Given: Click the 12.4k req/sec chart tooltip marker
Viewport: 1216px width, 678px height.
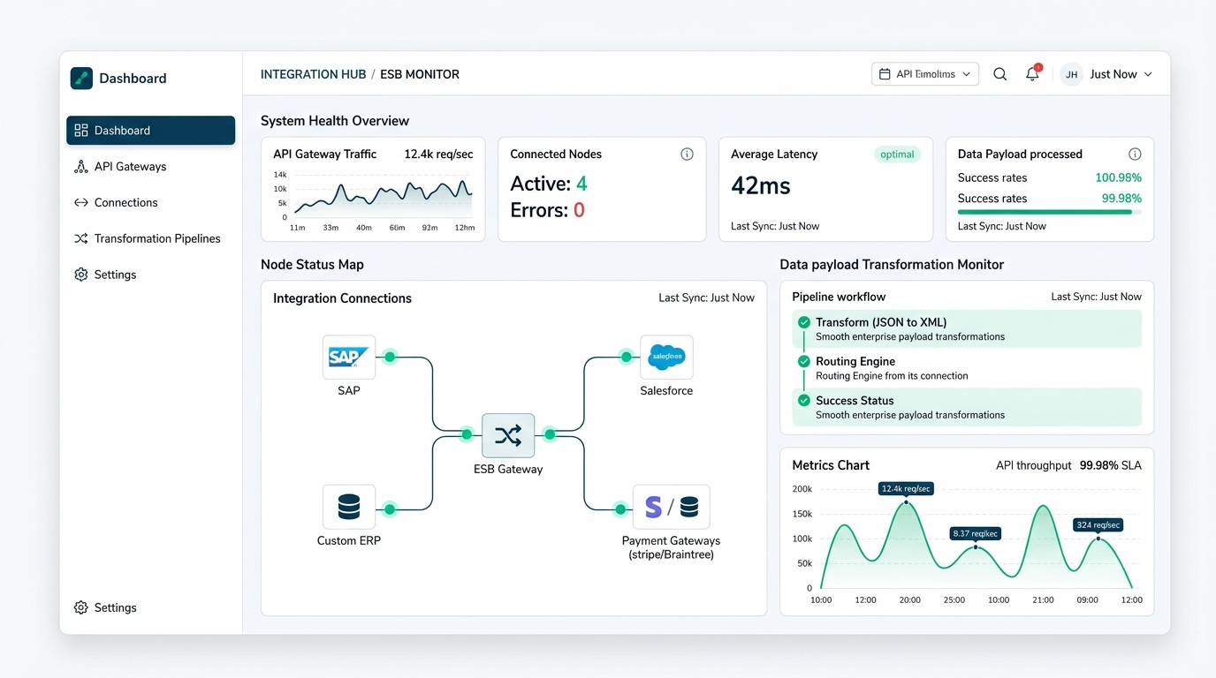Looking at the screenshot, I should tap(906, 488).
